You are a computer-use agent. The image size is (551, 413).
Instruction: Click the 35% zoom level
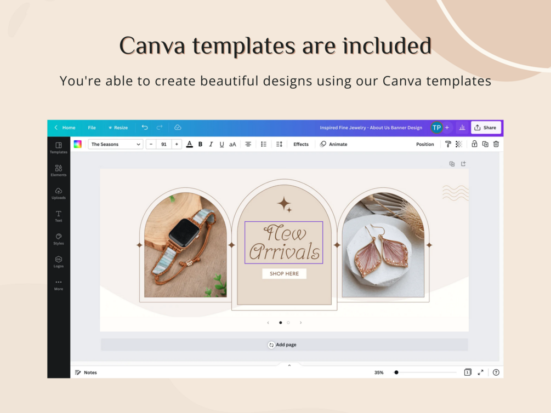click(x=379, y=372)
